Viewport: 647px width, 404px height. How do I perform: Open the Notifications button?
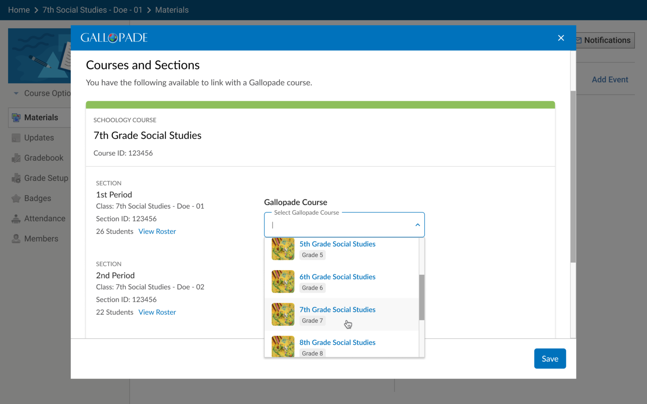[605, 40]
